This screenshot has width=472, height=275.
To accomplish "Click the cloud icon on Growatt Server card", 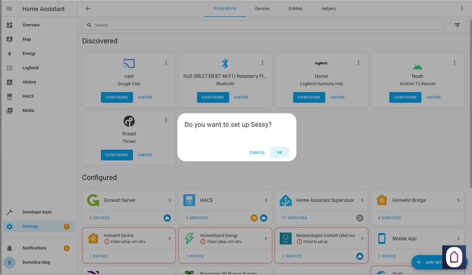I will 167,218.
